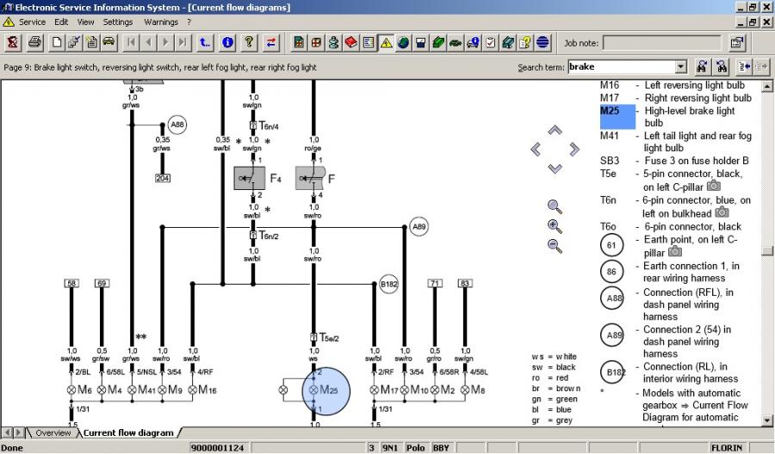Pan diagram up with the up arrow
The image size is (775, 454).
click(555, 131)
